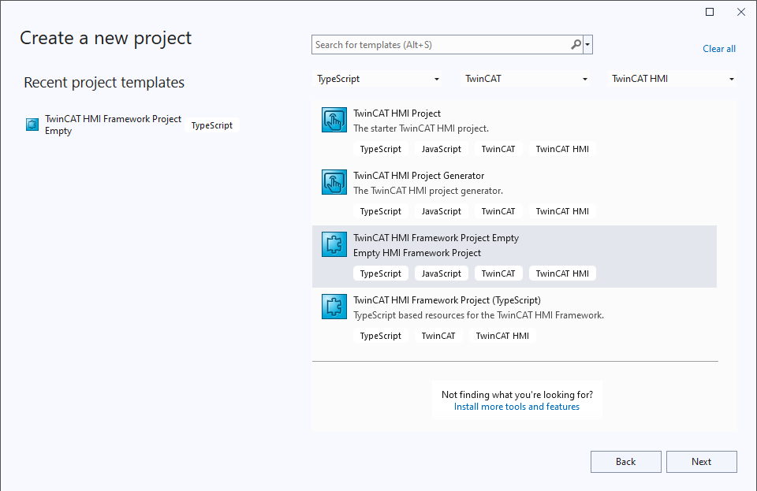
Task: Choose TwinCAT HMI Framework Project (TypeScript)
Action: click(446, 300)
